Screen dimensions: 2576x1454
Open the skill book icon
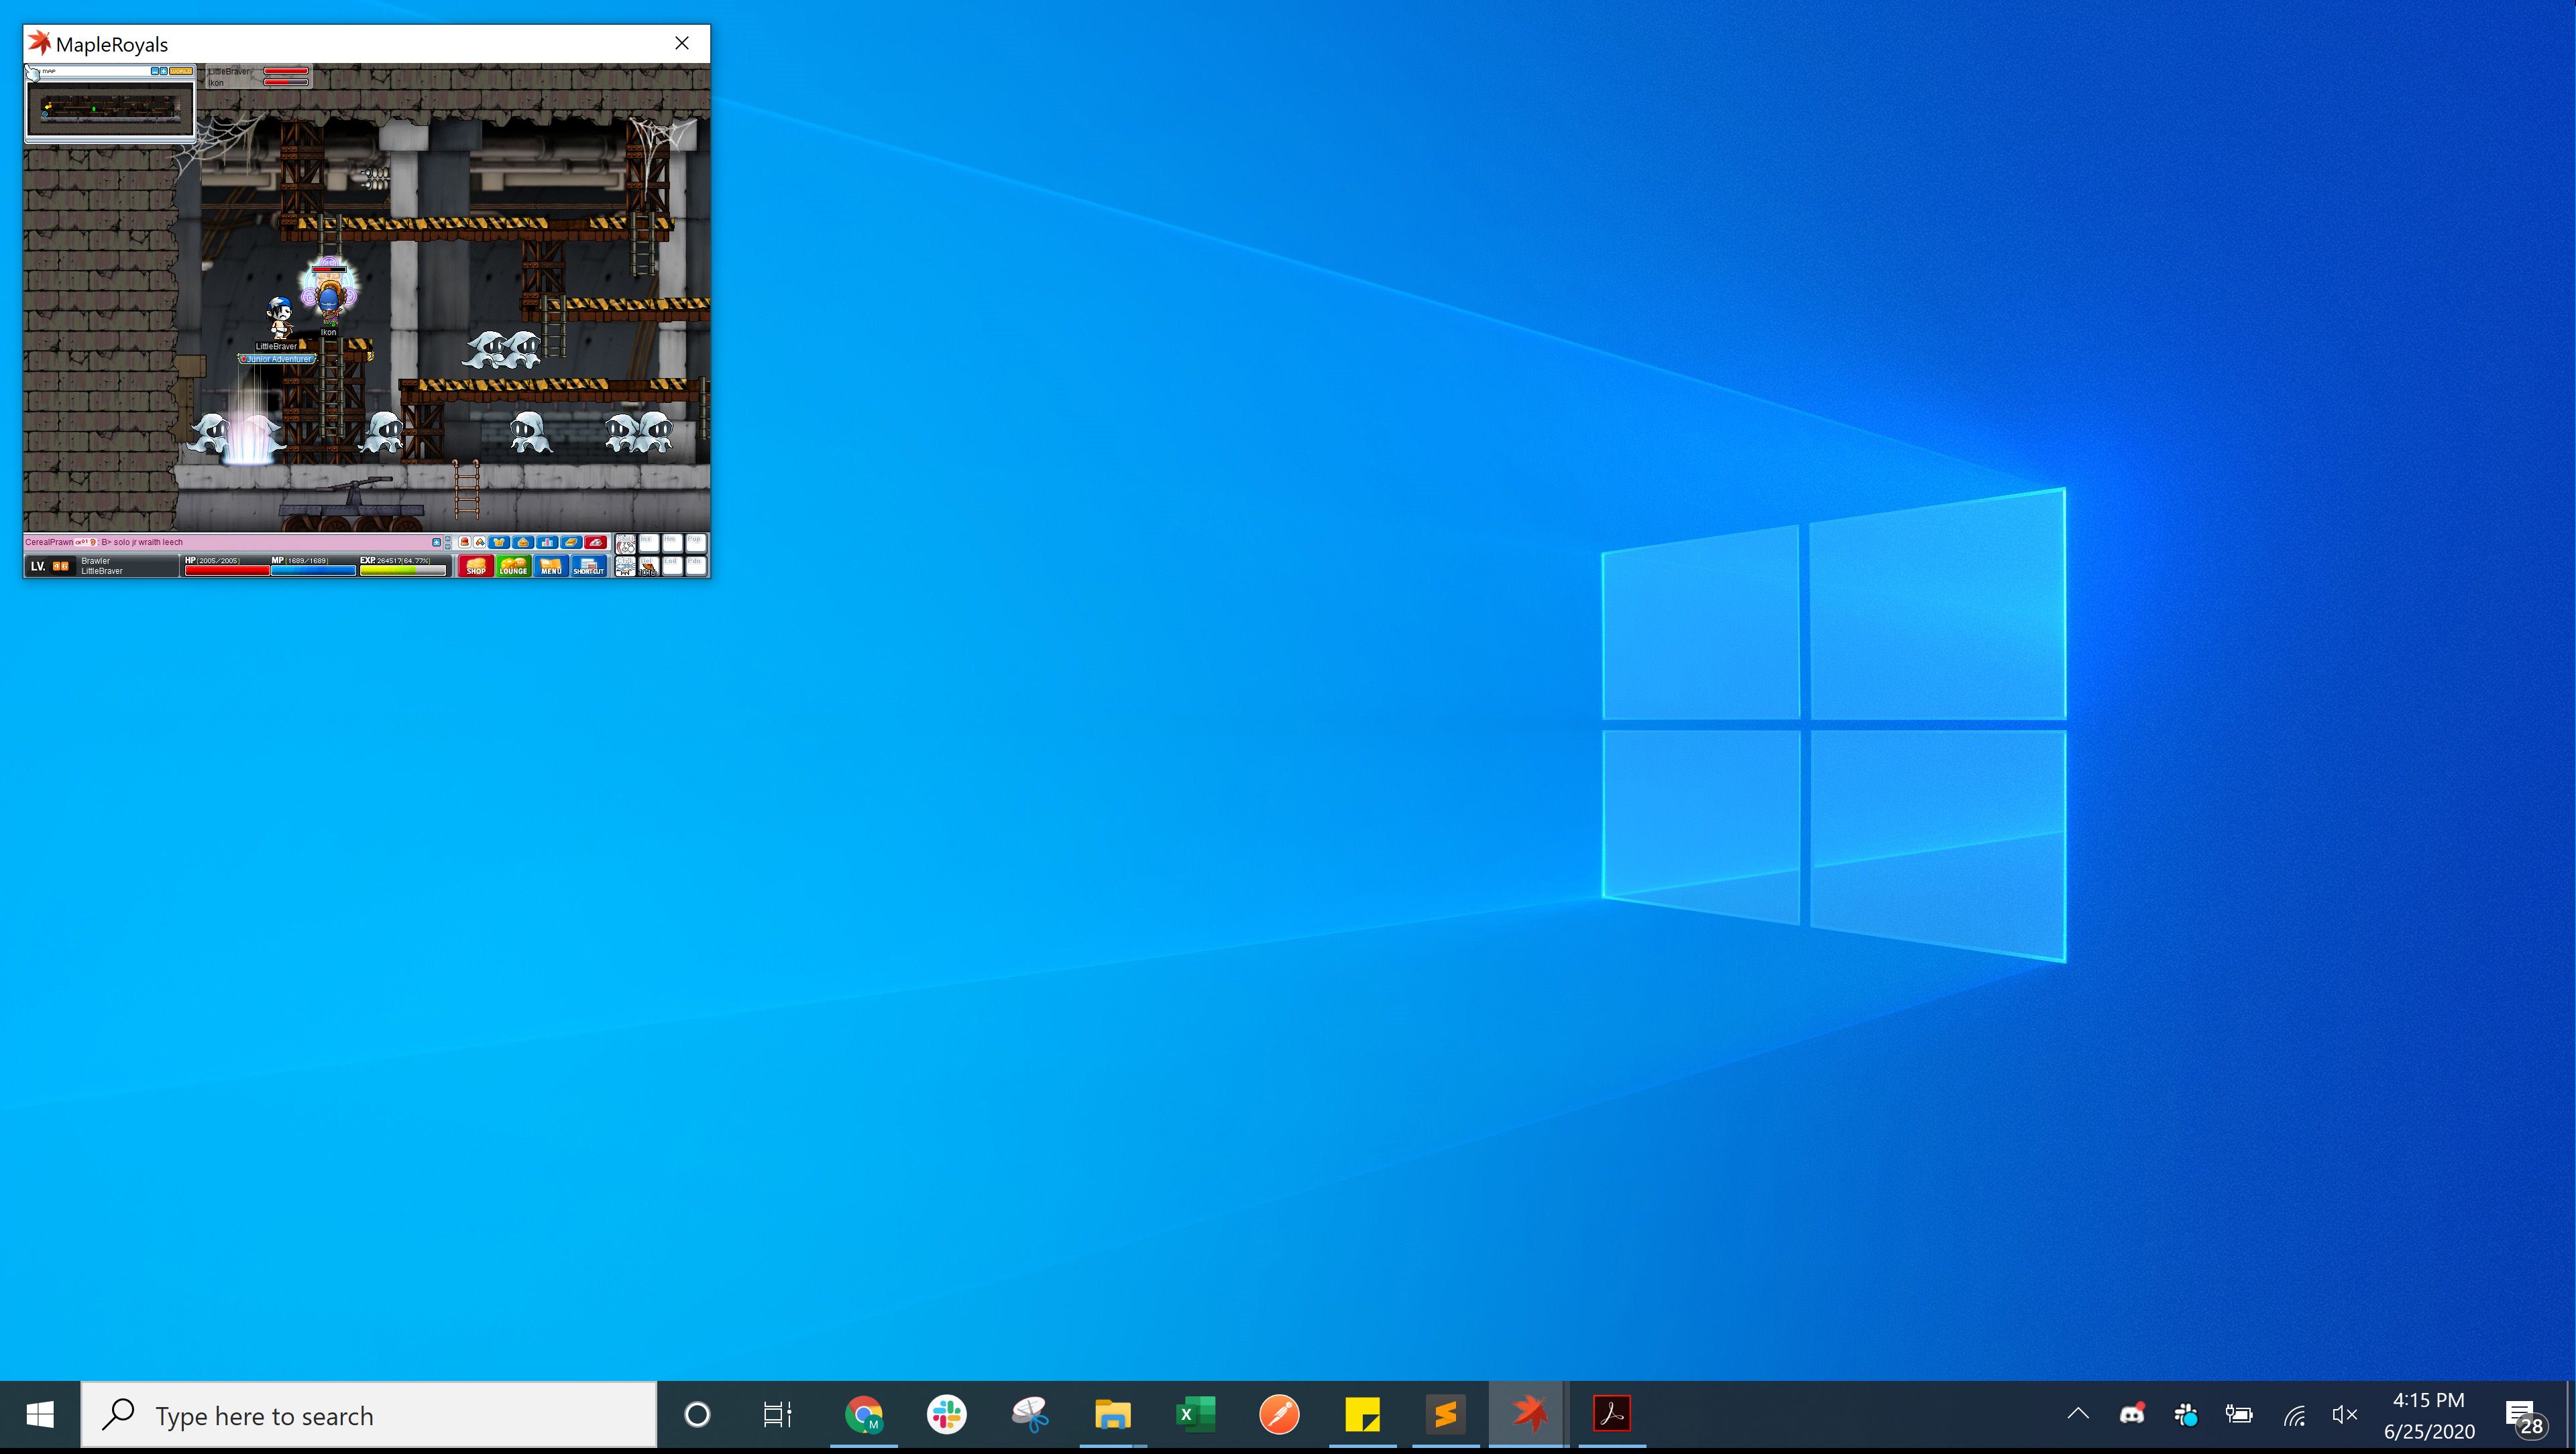[x=571, y=542]
